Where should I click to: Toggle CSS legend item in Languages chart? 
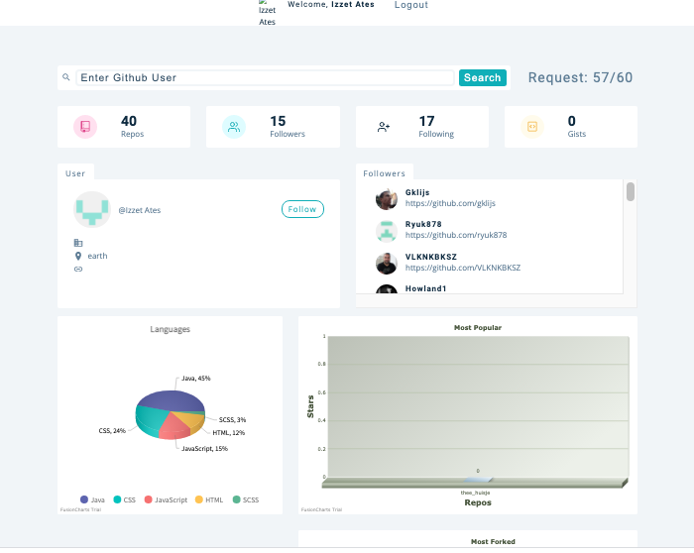(x=123, y=500)
